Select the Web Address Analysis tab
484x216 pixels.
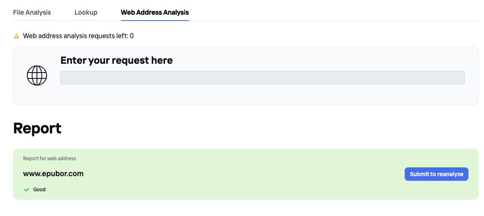154,12
